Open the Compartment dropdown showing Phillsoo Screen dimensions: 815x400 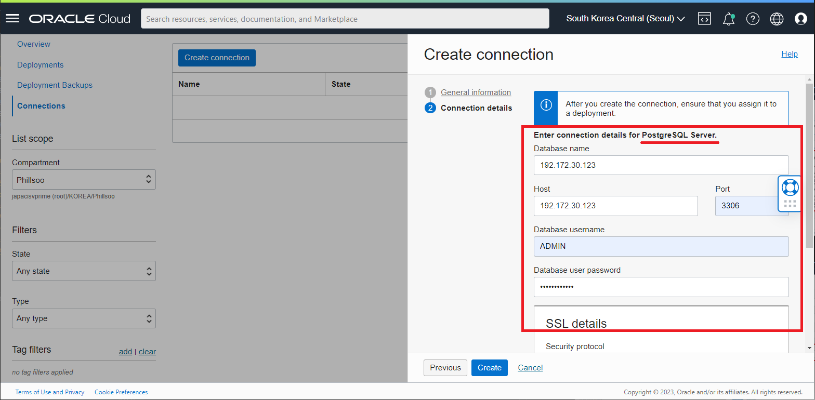click(84, 180)
